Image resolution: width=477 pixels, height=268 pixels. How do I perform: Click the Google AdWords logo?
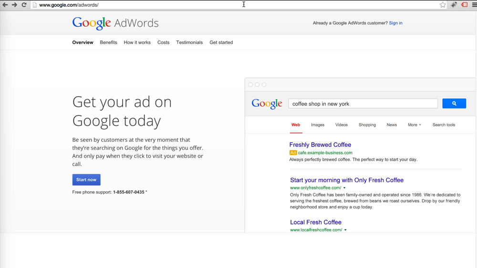[x=115, y=23]
